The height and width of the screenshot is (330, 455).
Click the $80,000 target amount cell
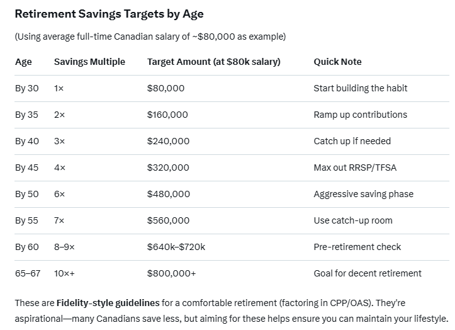166,88
